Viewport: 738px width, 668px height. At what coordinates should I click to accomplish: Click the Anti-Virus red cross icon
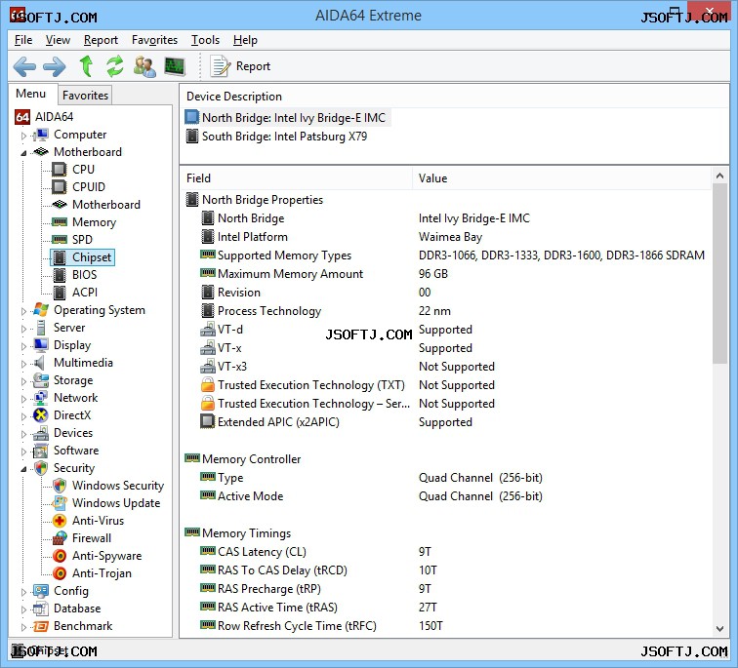(x=60, y=521)
